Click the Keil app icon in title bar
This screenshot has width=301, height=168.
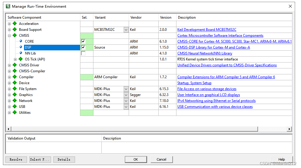pyautogui.click(x=8, y=6)
